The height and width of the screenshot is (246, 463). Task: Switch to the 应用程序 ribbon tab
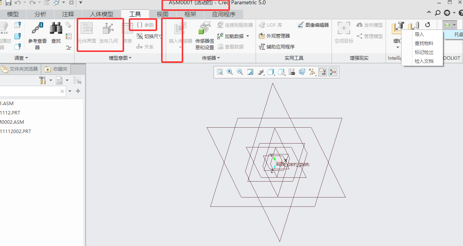pos(224,14)
